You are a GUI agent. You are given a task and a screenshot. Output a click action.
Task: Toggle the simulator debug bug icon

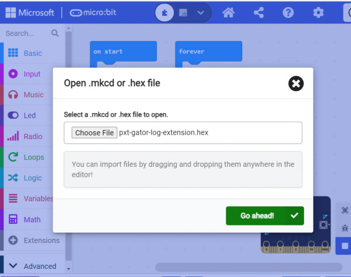(345, 227)
